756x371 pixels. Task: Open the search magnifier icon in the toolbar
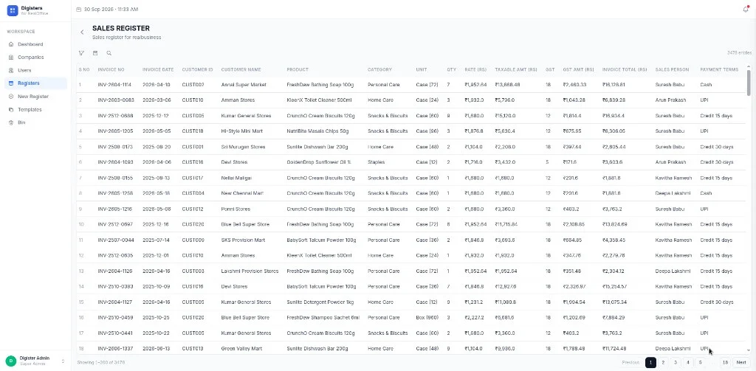tap(109, 53)
